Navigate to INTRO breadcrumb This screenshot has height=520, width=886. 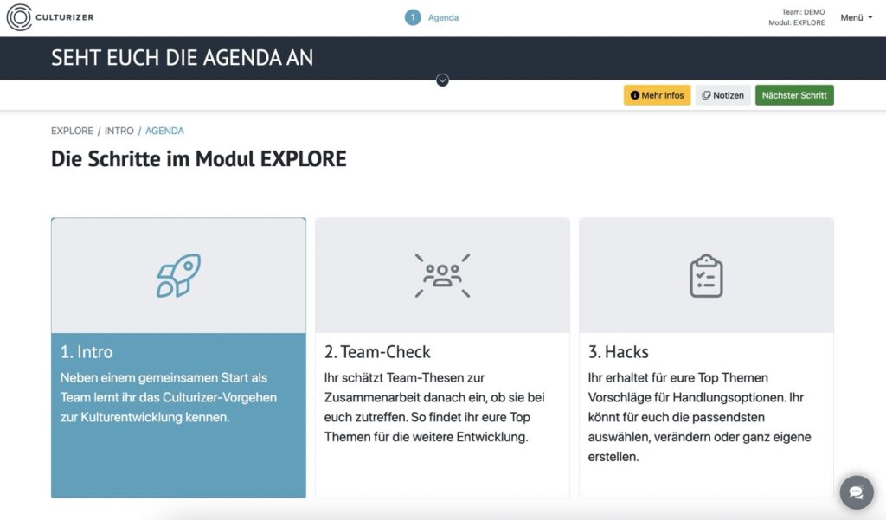[x=119, y=131]
